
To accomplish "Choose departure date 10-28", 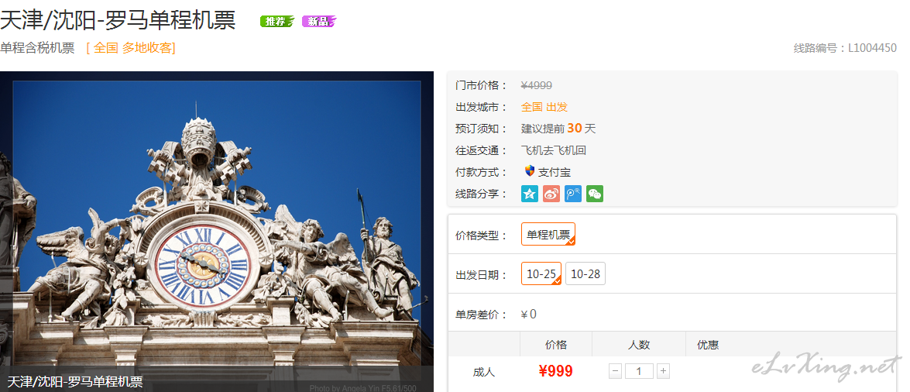I will pos(585,273).
